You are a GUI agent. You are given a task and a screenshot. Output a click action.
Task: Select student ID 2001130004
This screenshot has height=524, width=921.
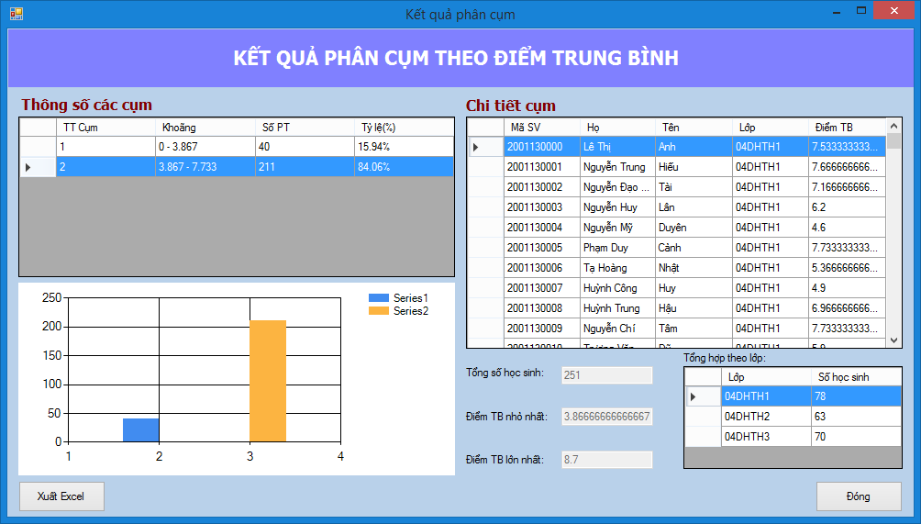coord(542,228)
